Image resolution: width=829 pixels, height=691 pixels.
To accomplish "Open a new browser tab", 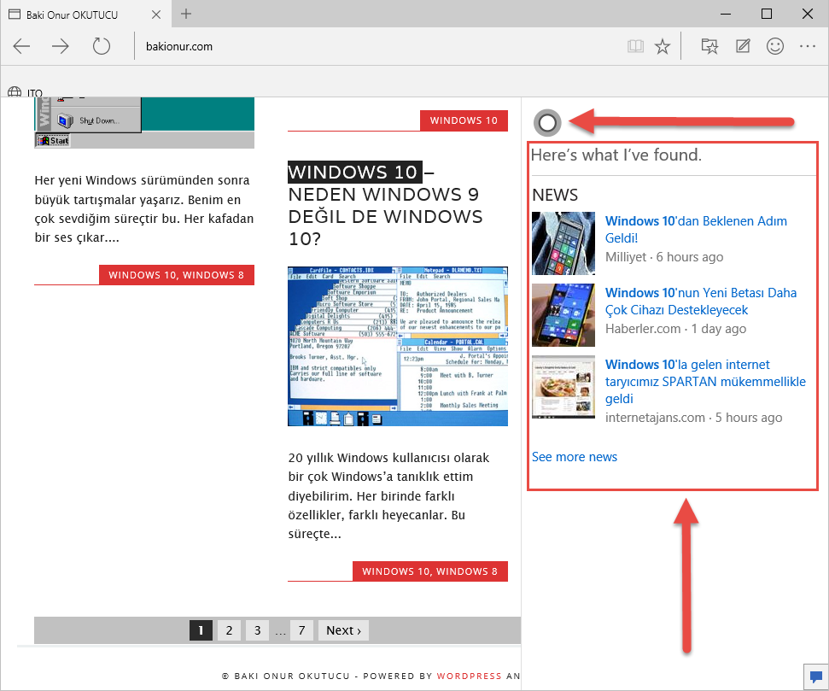I will click(x=185, y=14).
